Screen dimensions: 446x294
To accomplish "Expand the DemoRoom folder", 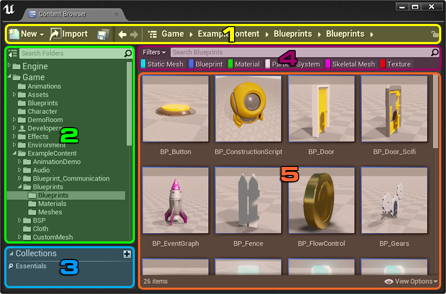I will 14,120.
